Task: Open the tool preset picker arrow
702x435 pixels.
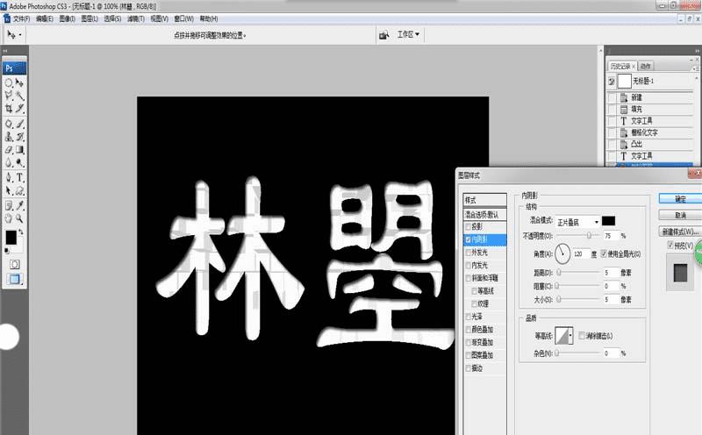Action: point(20,35)
